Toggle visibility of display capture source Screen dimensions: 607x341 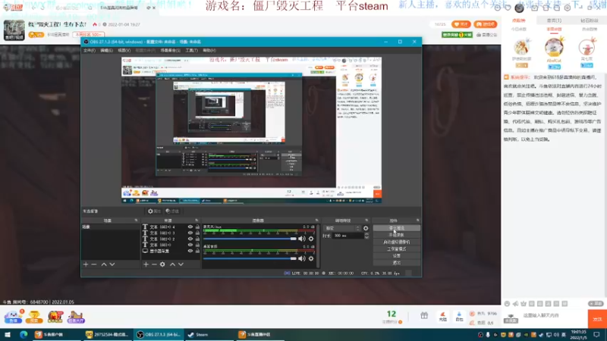pos(190,251)
